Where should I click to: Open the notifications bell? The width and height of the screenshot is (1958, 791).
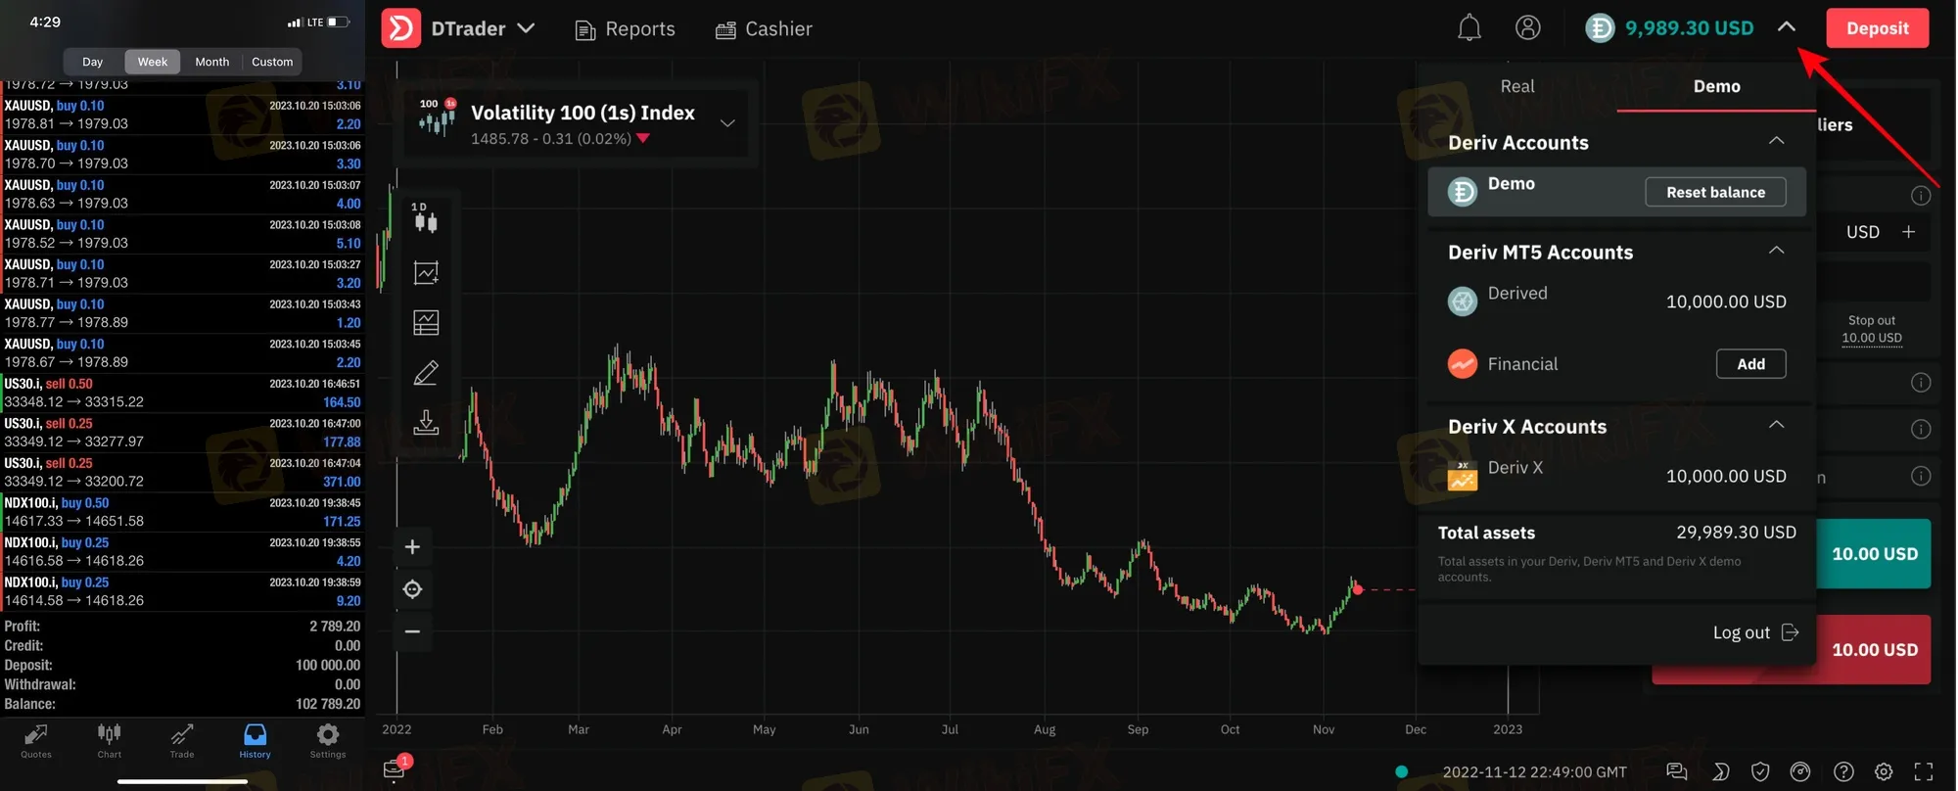click(1468, 28)
